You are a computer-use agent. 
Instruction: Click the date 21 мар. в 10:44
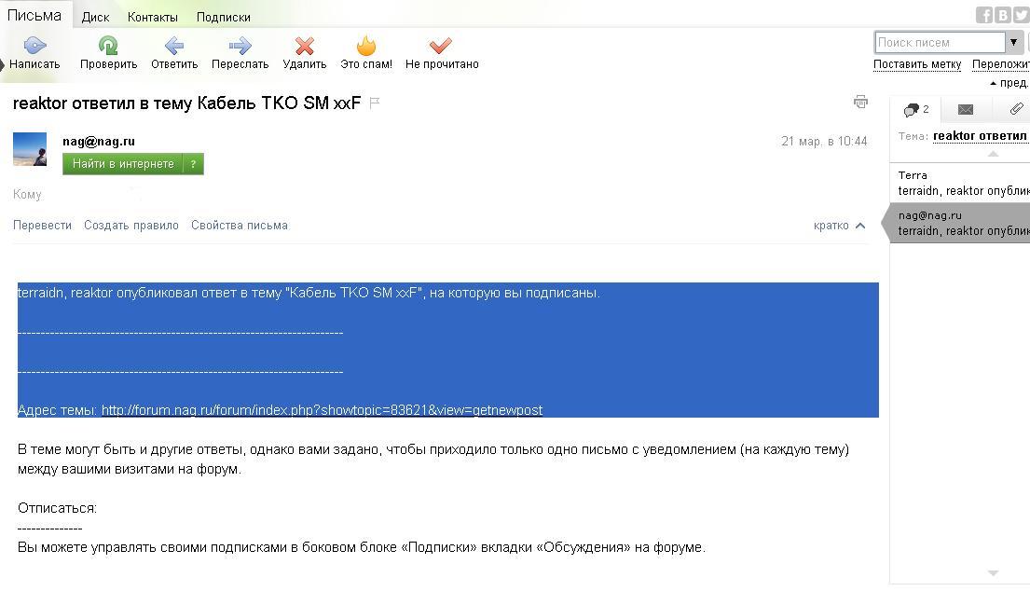pos(824,142)
